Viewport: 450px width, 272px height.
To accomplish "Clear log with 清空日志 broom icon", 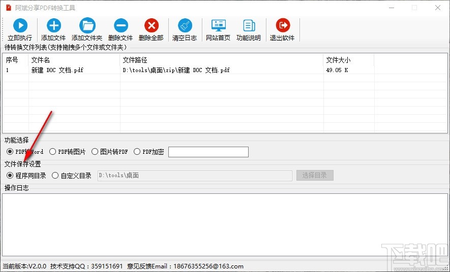I will pyautogui.click(x=185, y=25).
